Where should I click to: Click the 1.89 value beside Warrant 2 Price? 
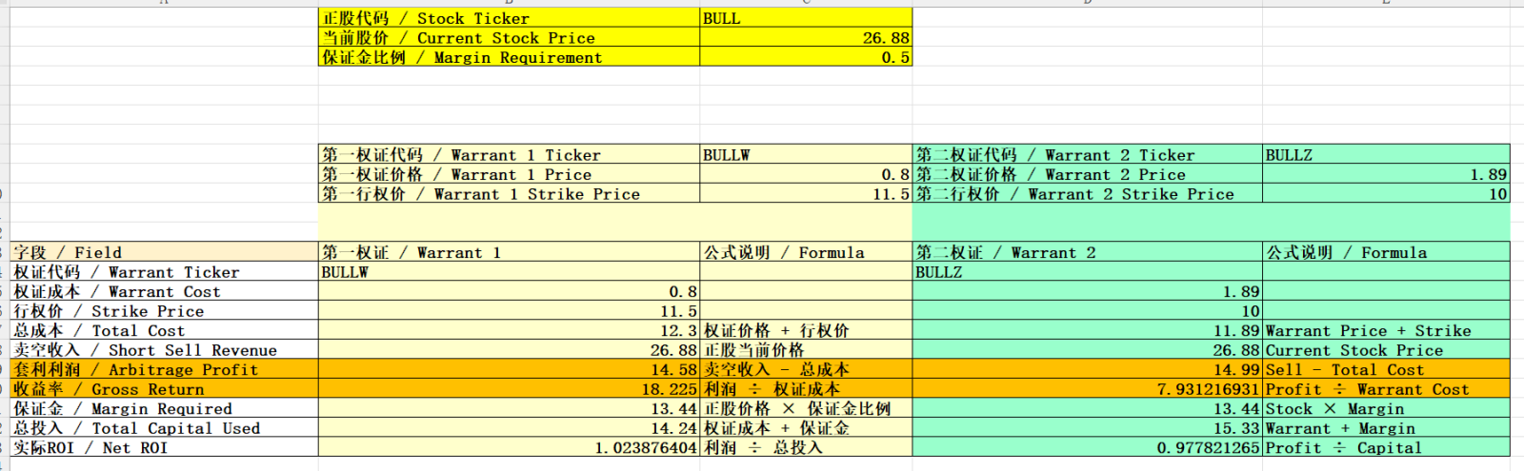(1386, 174)
